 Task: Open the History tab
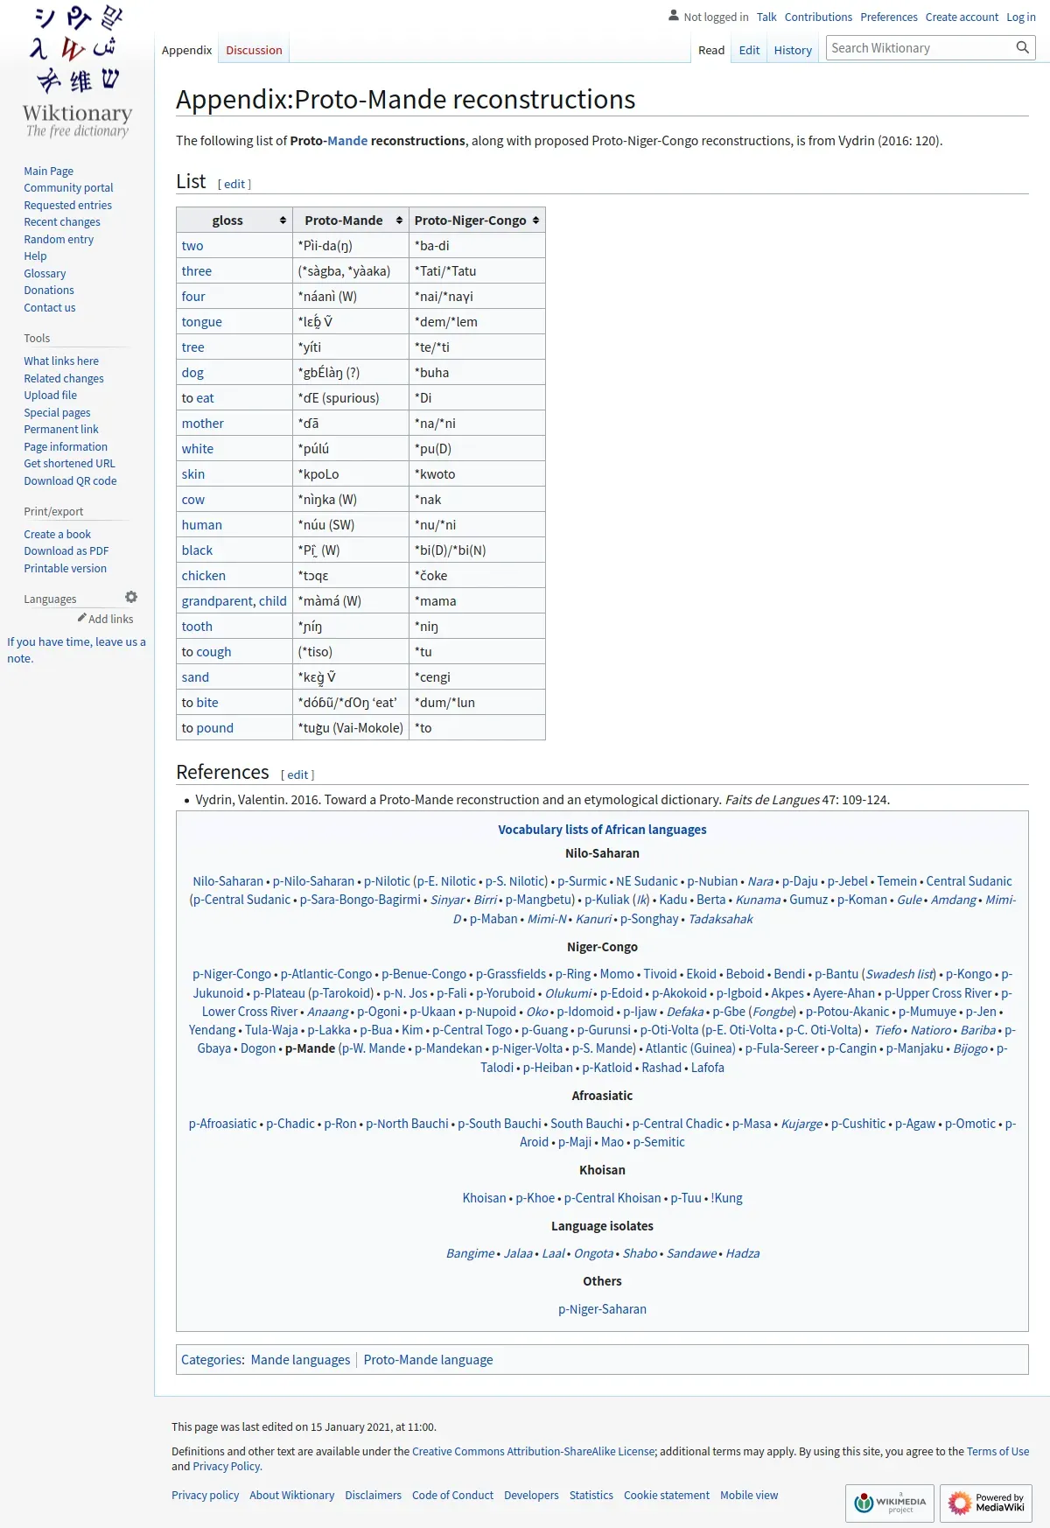point(793,50)
